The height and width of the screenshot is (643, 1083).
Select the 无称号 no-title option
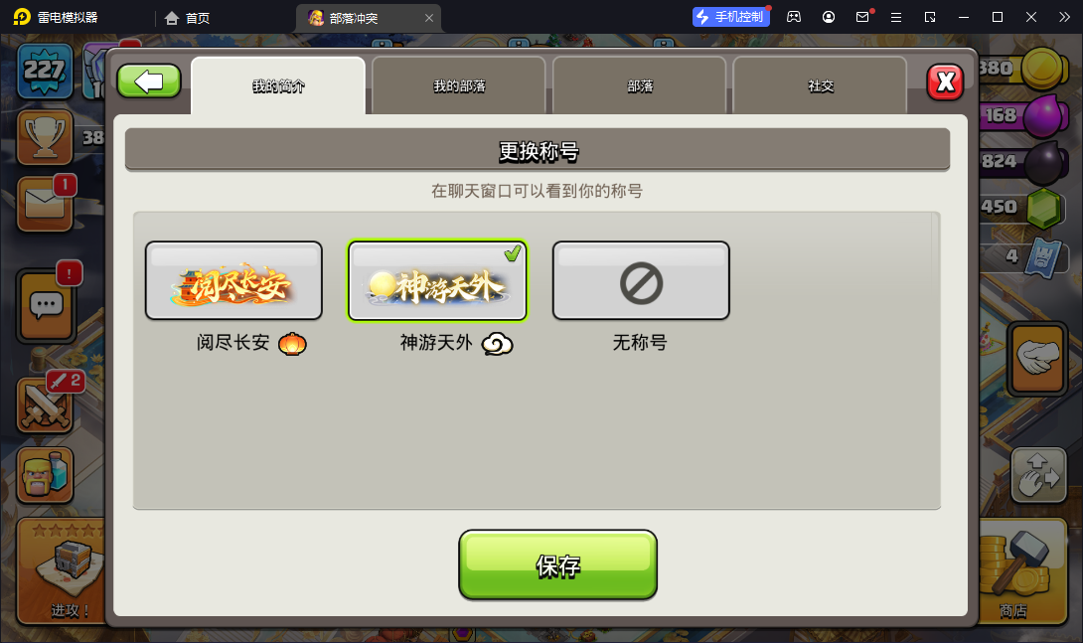[641, 280]
